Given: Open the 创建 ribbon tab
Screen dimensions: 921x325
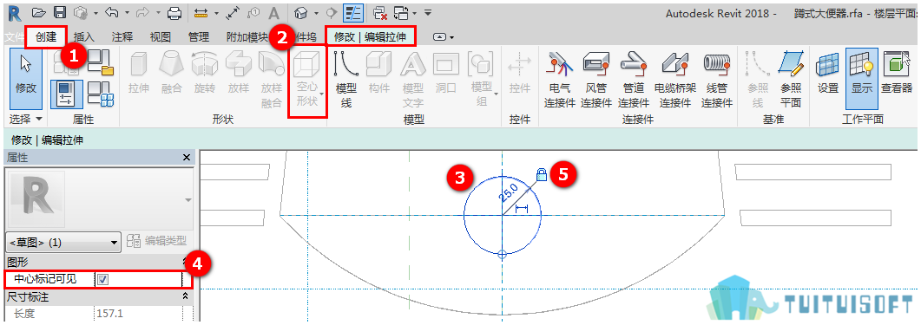Looking at the screenshot, I should pos(46,37).
